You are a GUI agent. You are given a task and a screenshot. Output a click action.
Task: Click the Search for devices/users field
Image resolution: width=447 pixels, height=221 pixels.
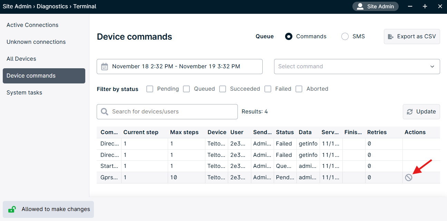[167, 111]
